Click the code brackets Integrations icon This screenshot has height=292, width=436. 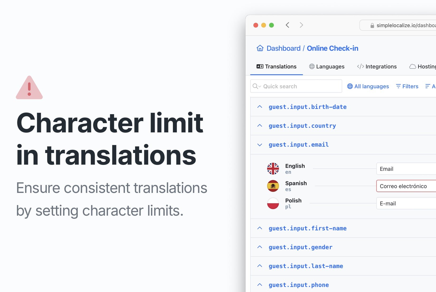click(x=360, y=66)
